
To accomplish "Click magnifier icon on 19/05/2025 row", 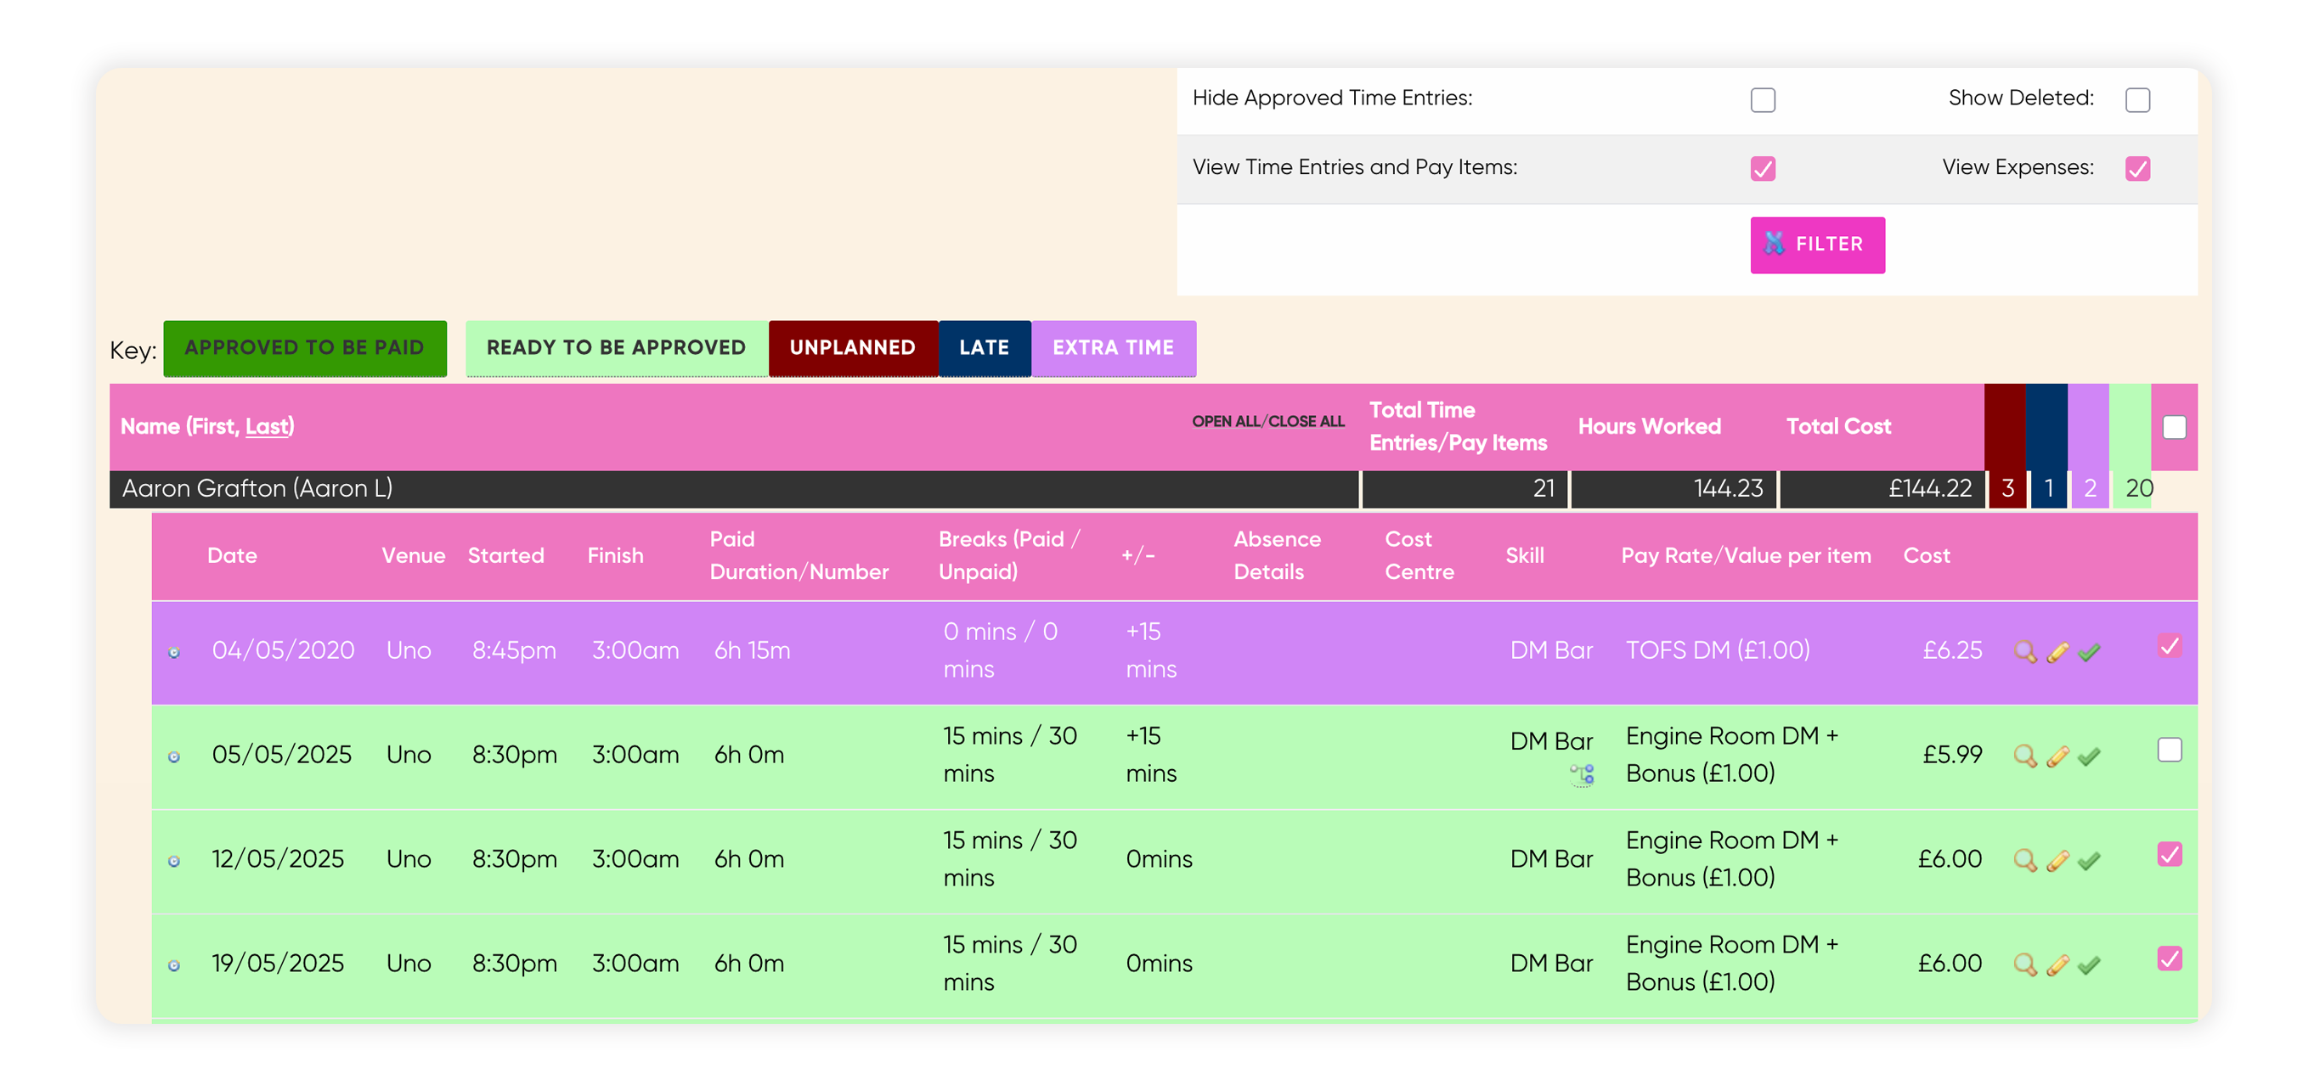I will tap(2025, 964).
